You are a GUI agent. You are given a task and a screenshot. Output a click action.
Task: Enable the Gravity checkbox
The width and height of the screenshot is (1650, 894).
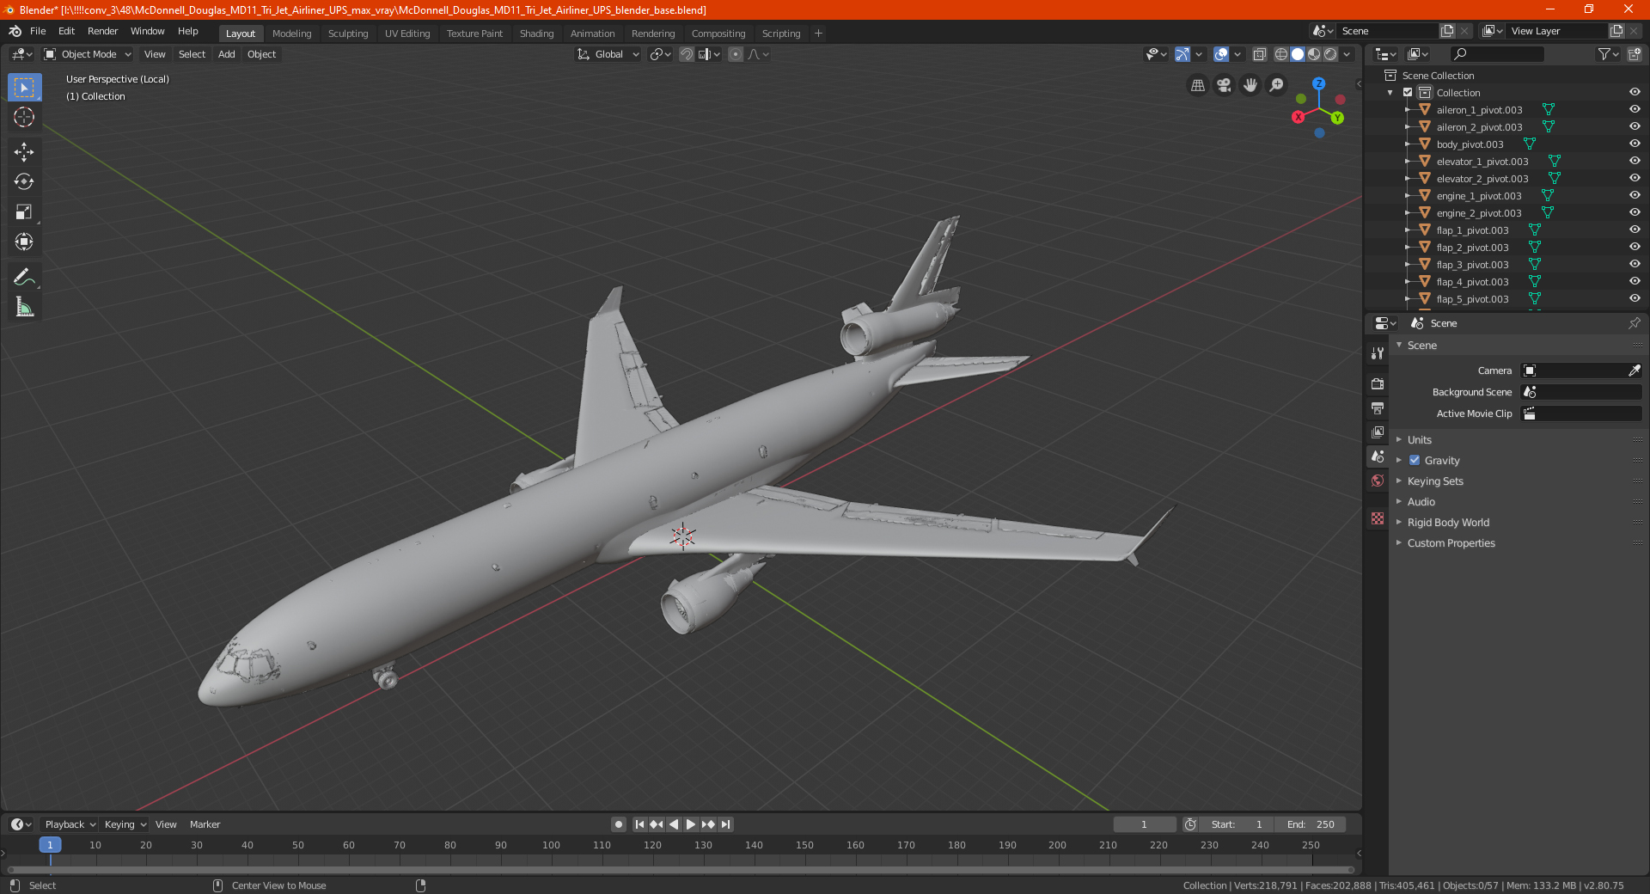pos(1415,460)
